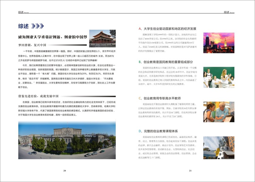Click heading A、大学生创业驱动国家和地区的经济发展
Viewport: 255px width, 182px height.
point(167,29)
